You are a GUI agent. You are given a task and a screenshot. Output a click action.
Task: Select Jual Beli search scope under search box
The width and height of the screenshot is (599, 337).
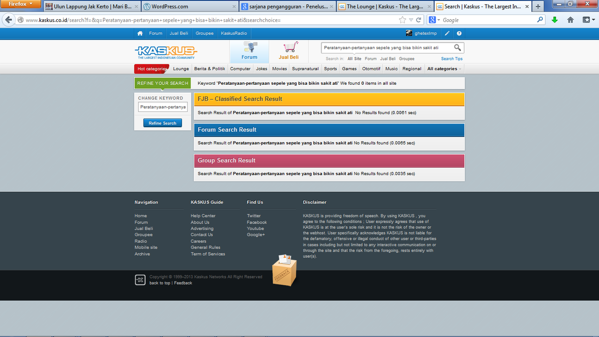[x=388, y=59]
